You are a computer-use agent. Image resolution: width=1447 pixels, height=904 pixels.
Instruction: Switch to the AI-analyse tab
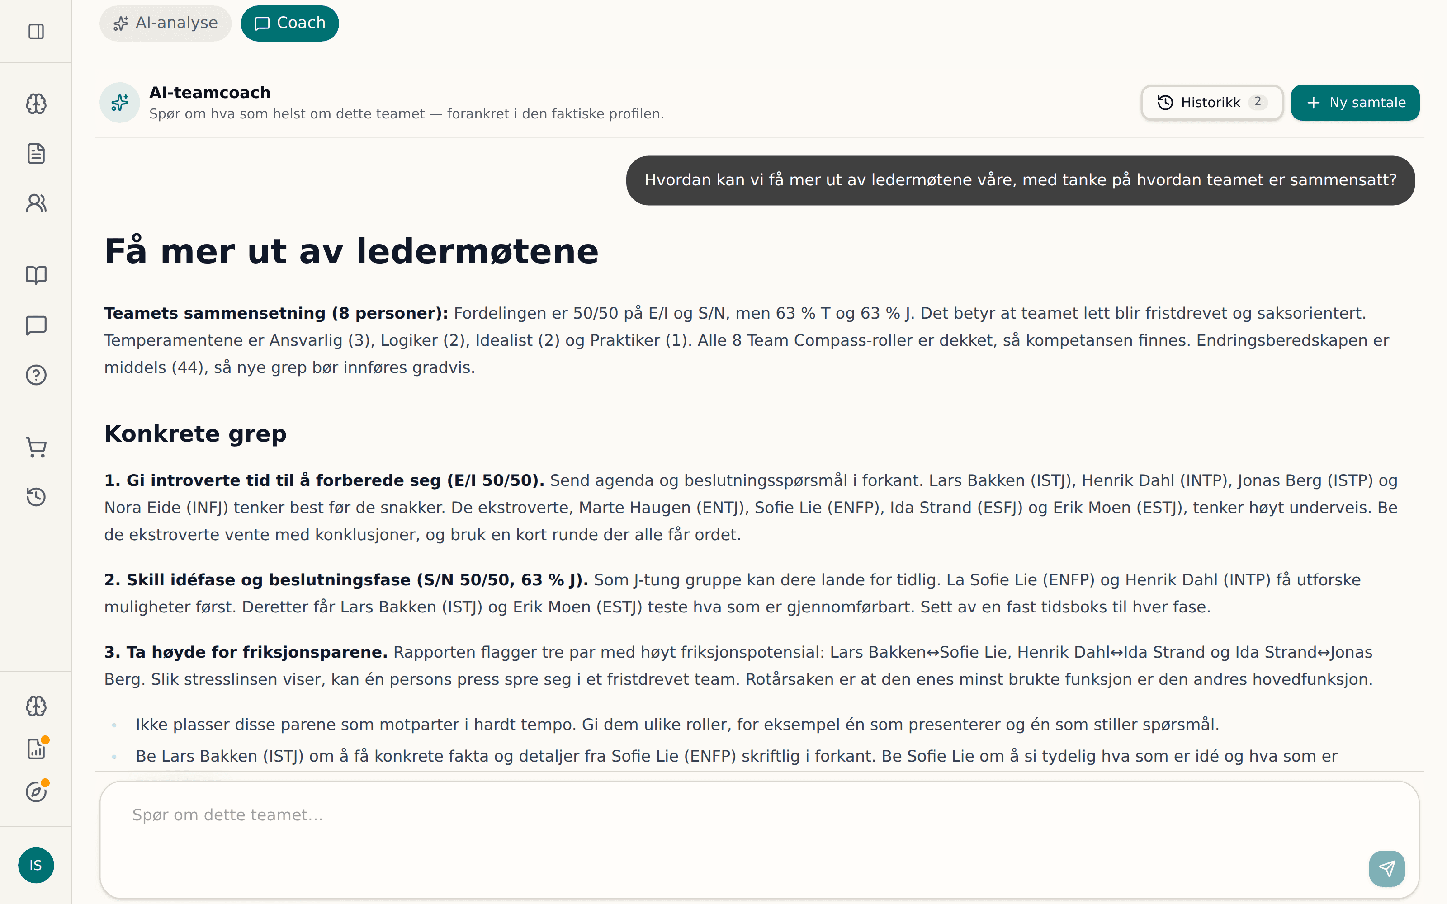165,24
